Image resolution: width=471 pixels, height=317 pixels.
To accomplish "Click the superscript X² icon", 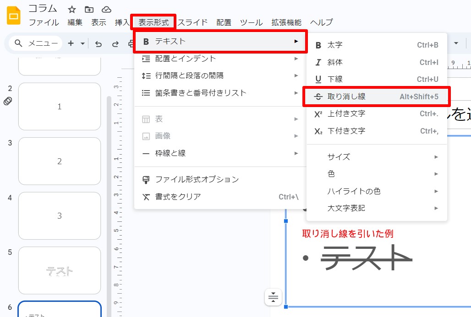I will (x=318, y=114).
